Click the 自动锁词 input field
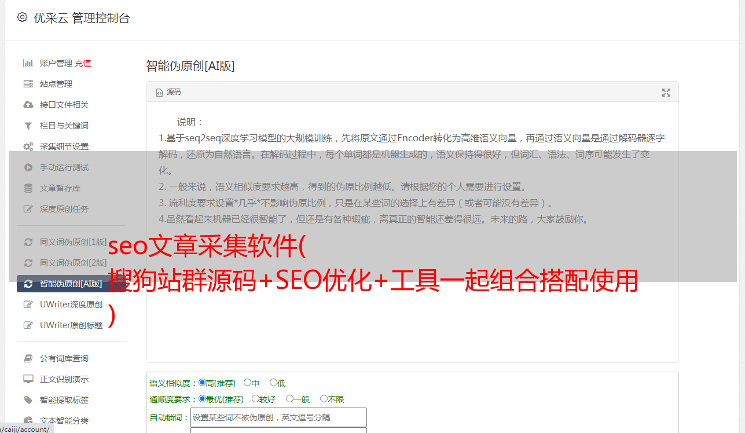 coord(278,417)
